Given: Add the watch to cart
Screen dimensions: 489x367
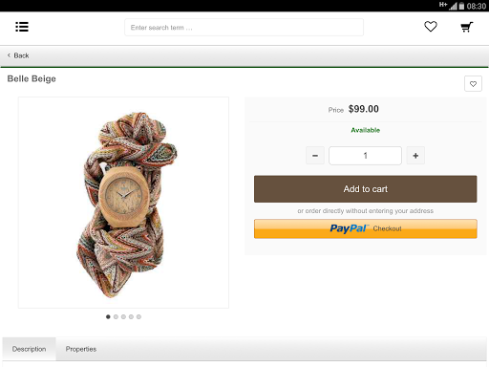Looking at the screenshot, I should [366, 189].
